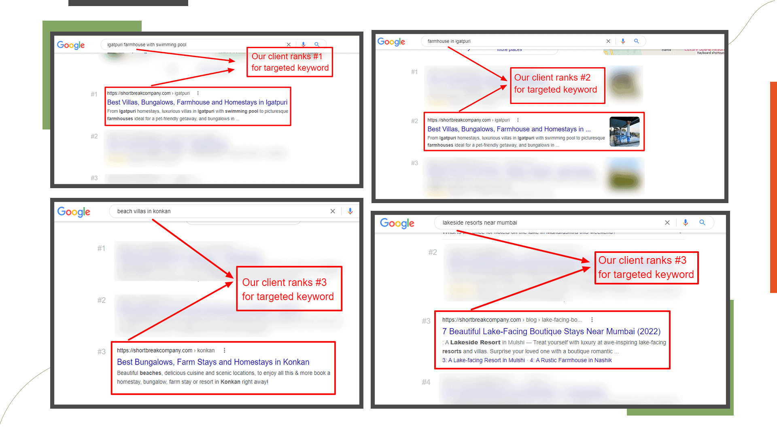Click 'https://shortbreakcompany.com › blog › lake-facing-bo...' URL text
Screen dimensions: 777x437
click(x=512, y=320)
